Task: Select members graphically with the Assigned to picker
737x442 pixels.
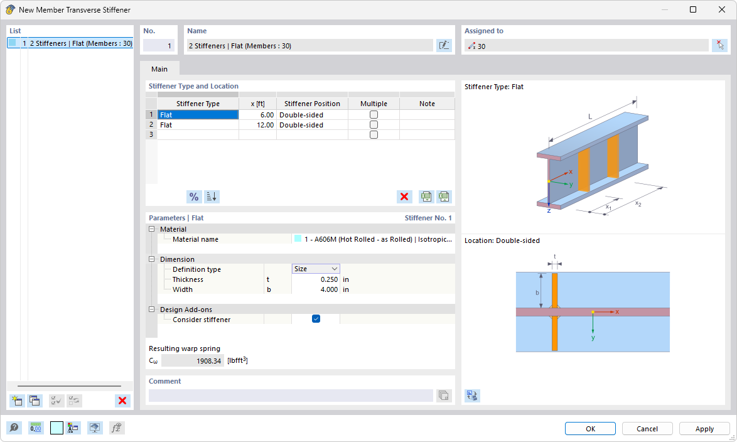Action: (720, 45)
